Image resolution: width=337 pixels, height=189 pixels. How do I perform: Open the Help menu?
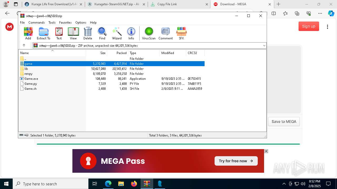pyautogui.click(x=93, y=23)
